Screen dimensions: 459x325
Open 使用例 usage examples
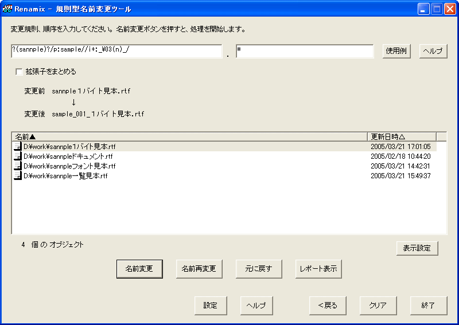pos(396,51)
